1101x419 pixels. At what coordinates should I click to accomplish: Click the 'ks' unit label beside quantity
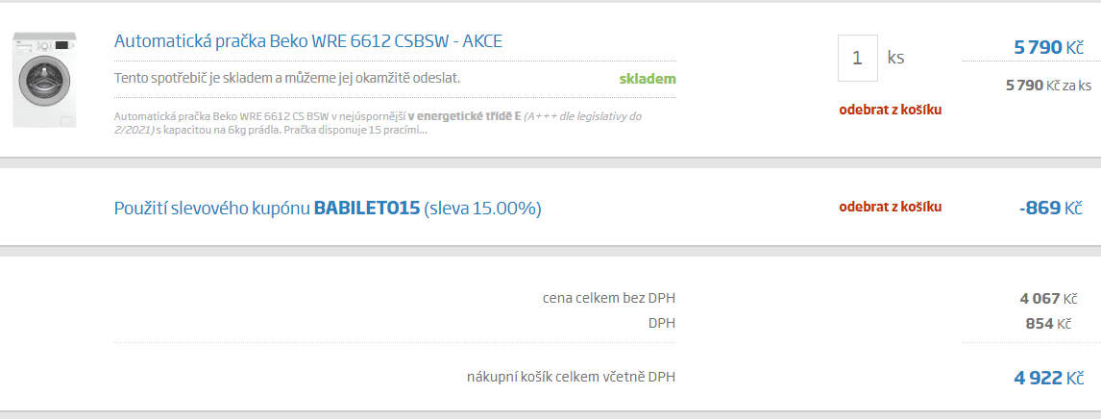895,59
